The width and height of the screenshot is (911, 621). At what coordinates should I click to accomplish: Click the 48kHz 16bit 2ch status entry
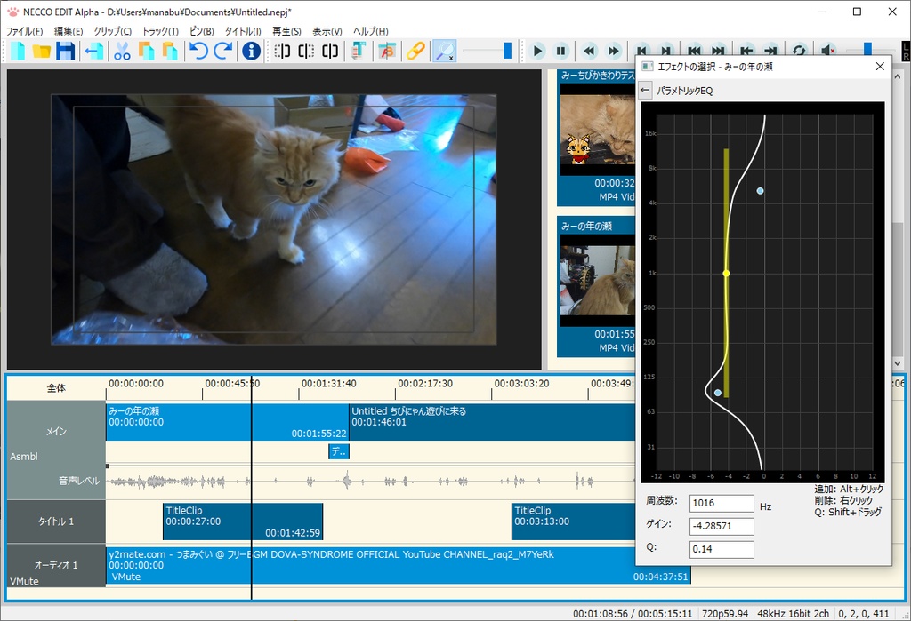[x=793, y=614]
